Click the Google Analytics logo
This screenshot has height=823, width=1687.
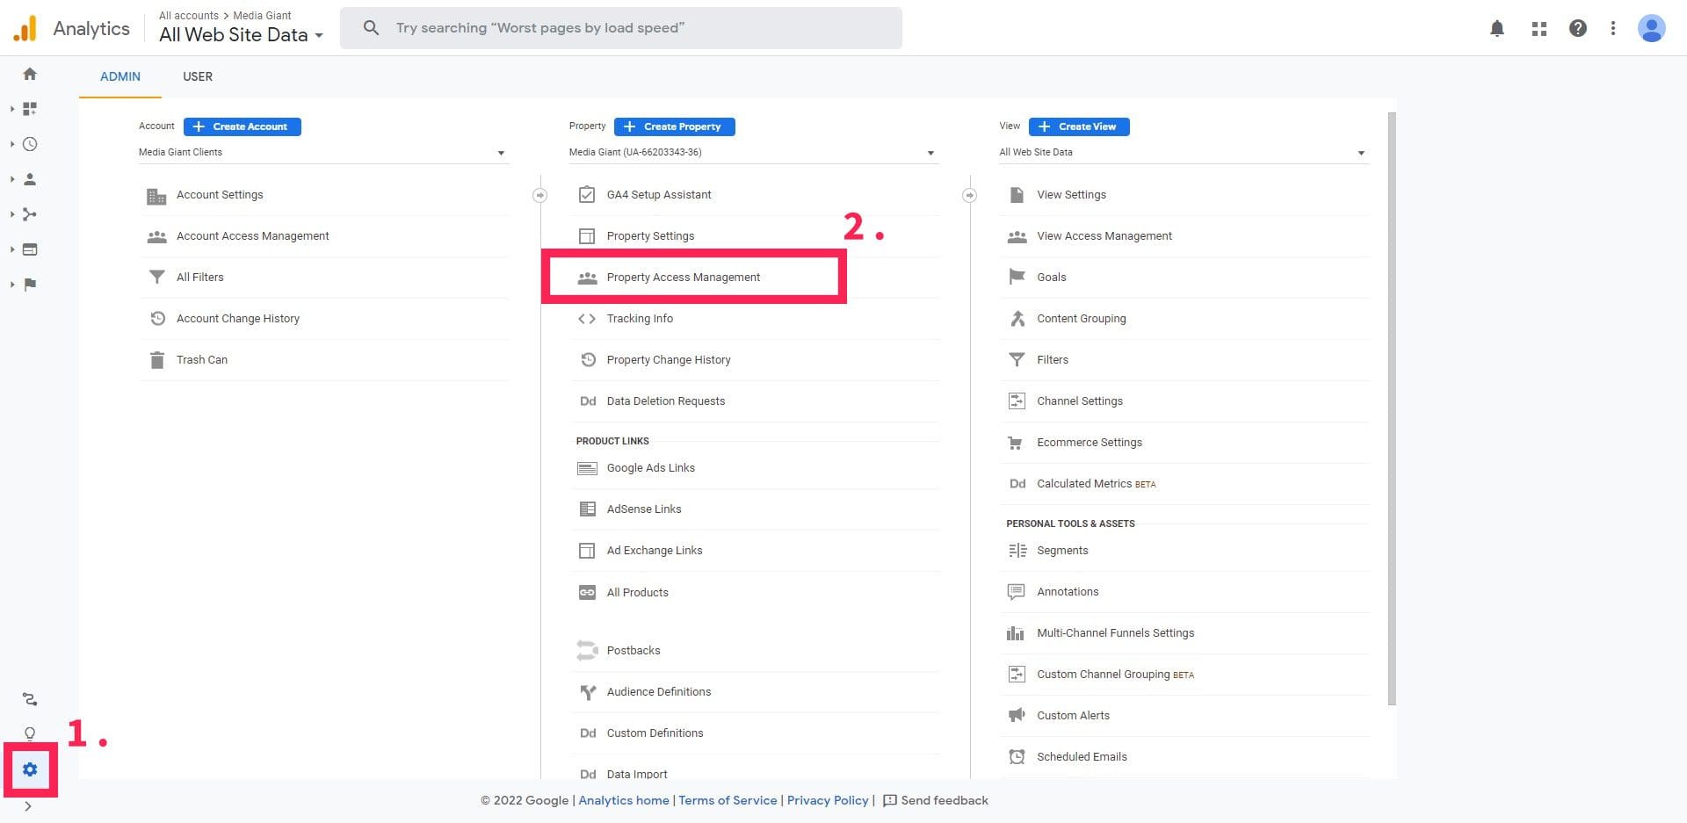pyautogui.click(x=25, y=28)
